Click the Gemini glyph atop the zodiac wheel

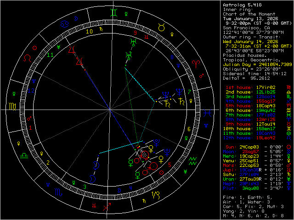point(113,16)
